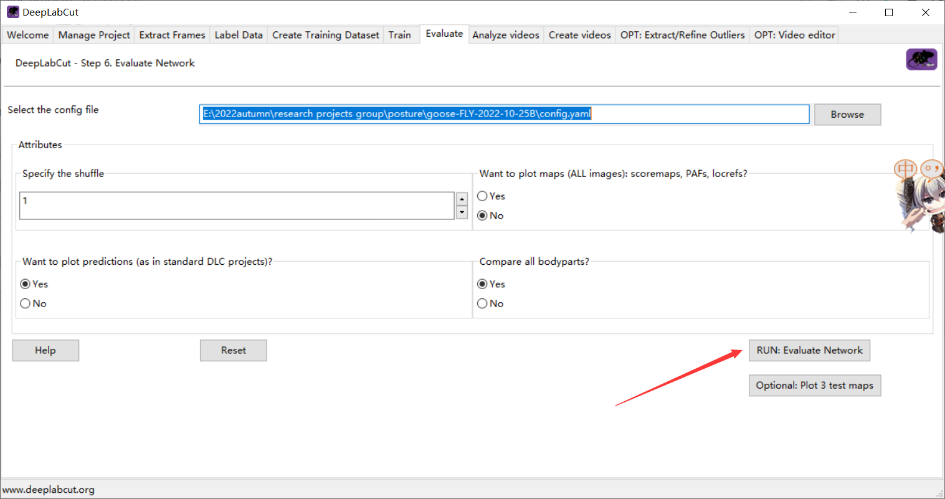Click Browse to choose config file
This screenshot has width=945, height=499.
(x=847, y=115)
